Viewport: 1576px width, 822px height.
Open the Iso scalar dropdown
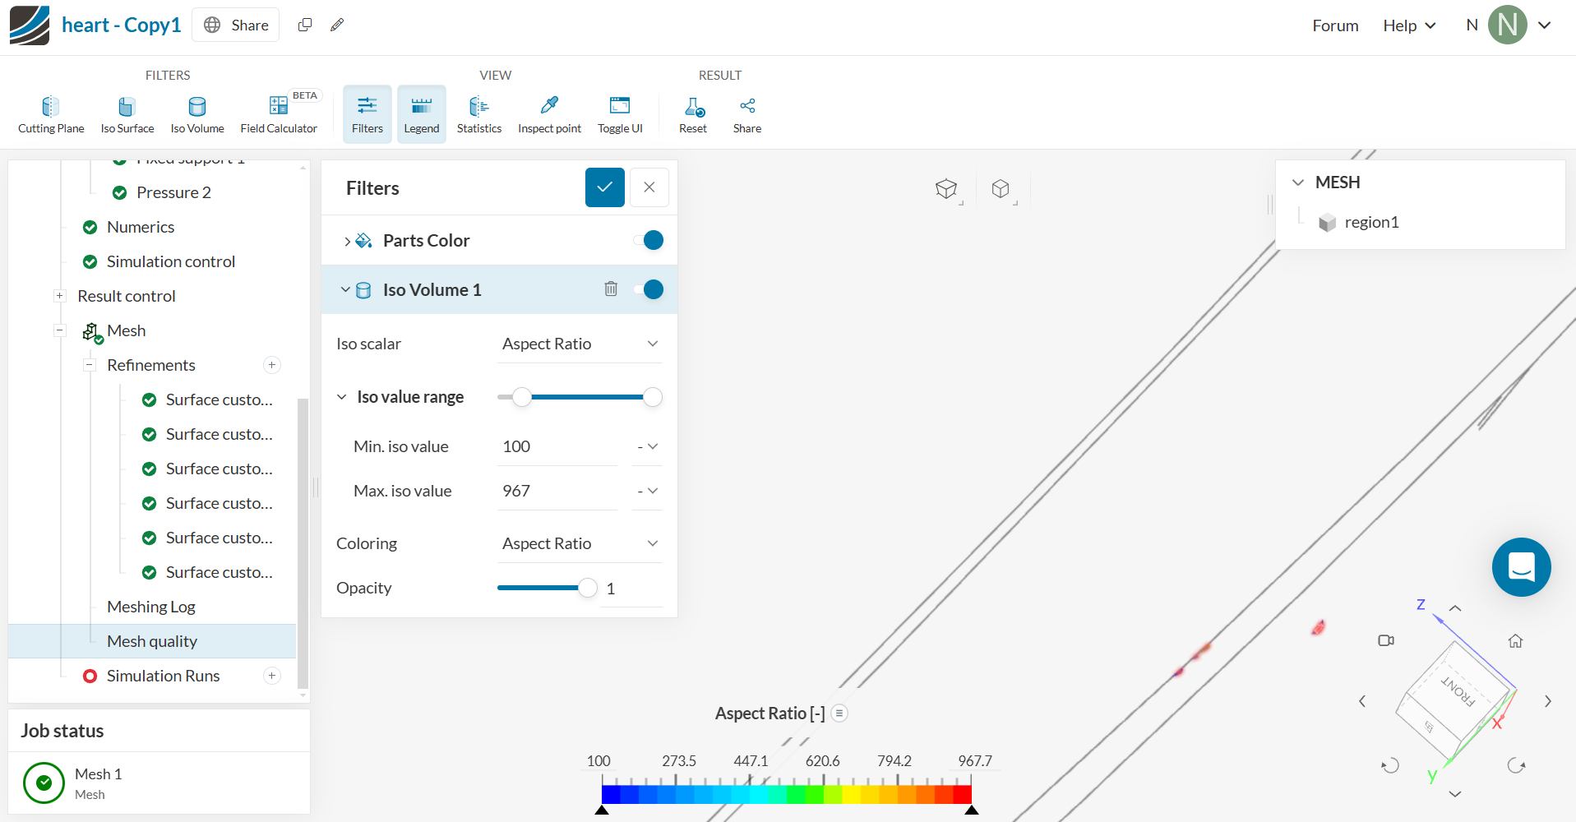580,344
